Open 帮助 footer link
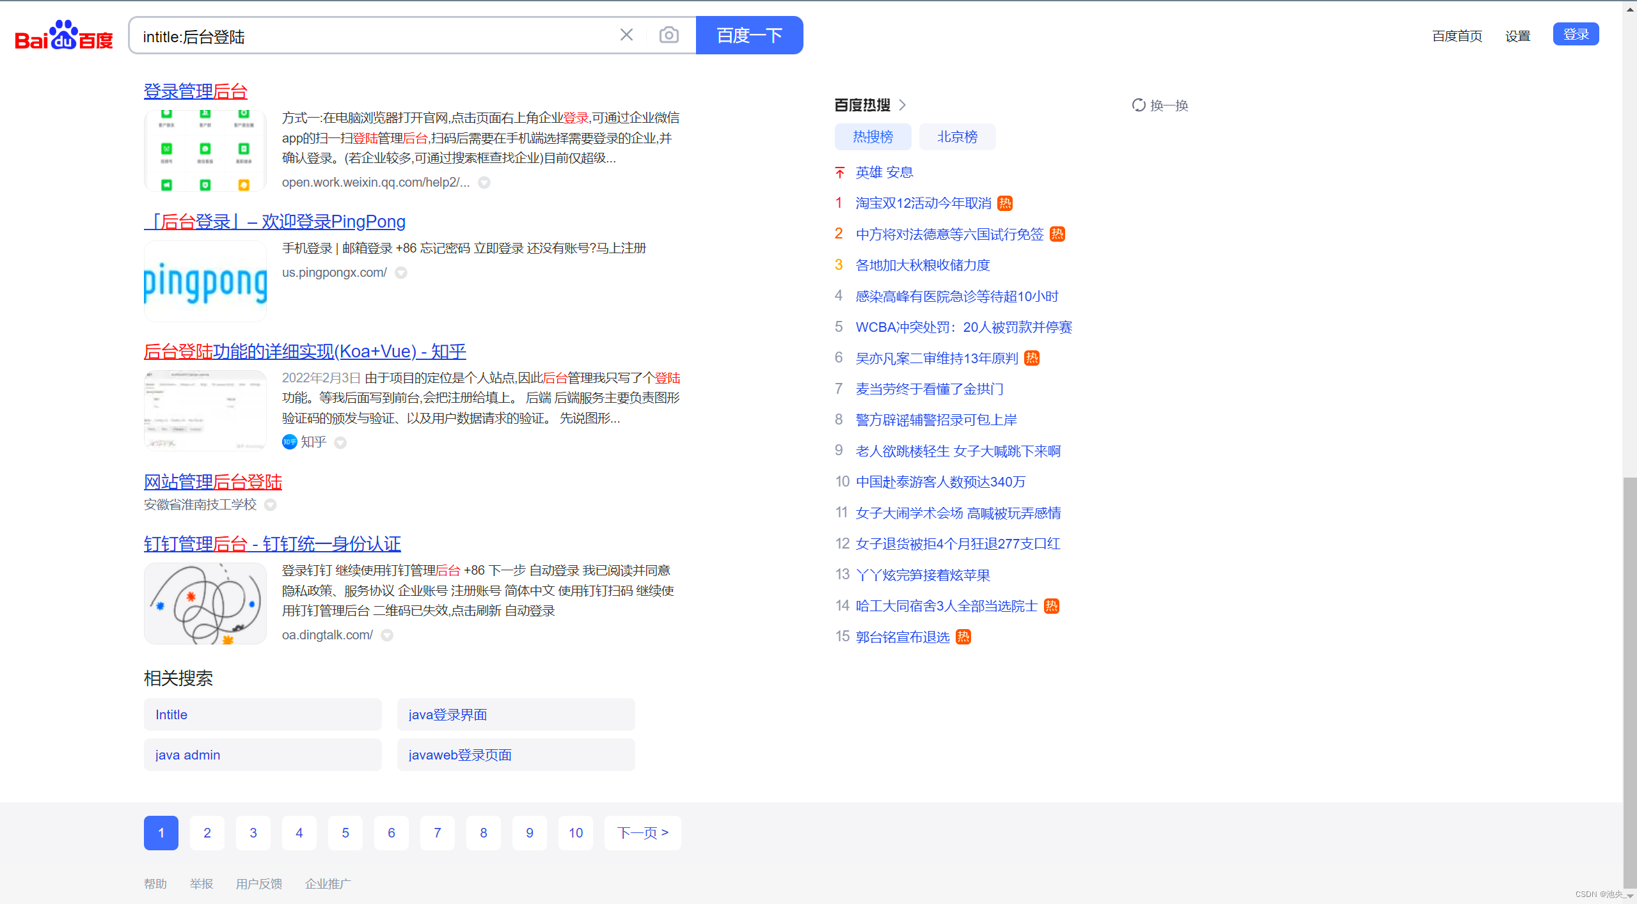 click(155, 884)
